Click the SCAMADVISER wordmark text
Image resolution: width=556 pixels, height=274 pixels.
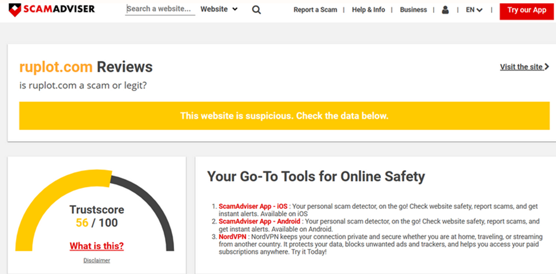[59, 9]
